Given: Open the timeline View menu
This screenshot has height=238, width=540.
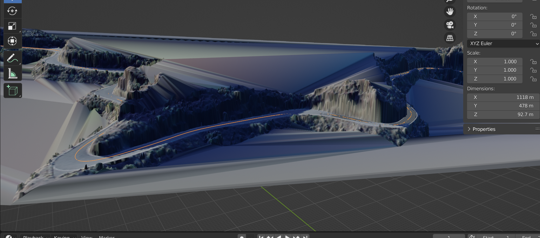Looking at the screenshot, I should coord(87,237).
